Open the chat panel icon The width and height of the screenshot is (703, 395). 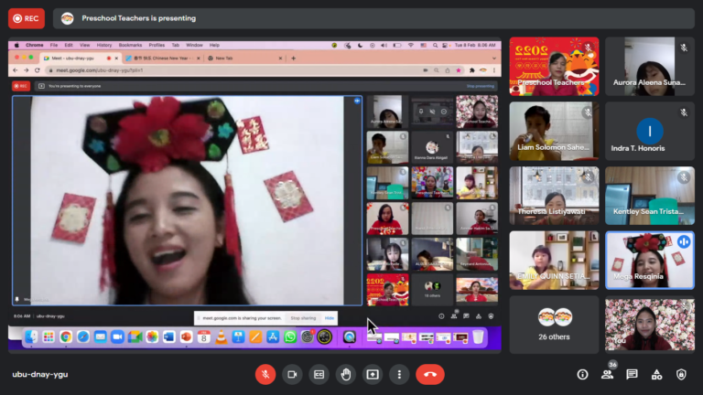[x=632, y=374]
